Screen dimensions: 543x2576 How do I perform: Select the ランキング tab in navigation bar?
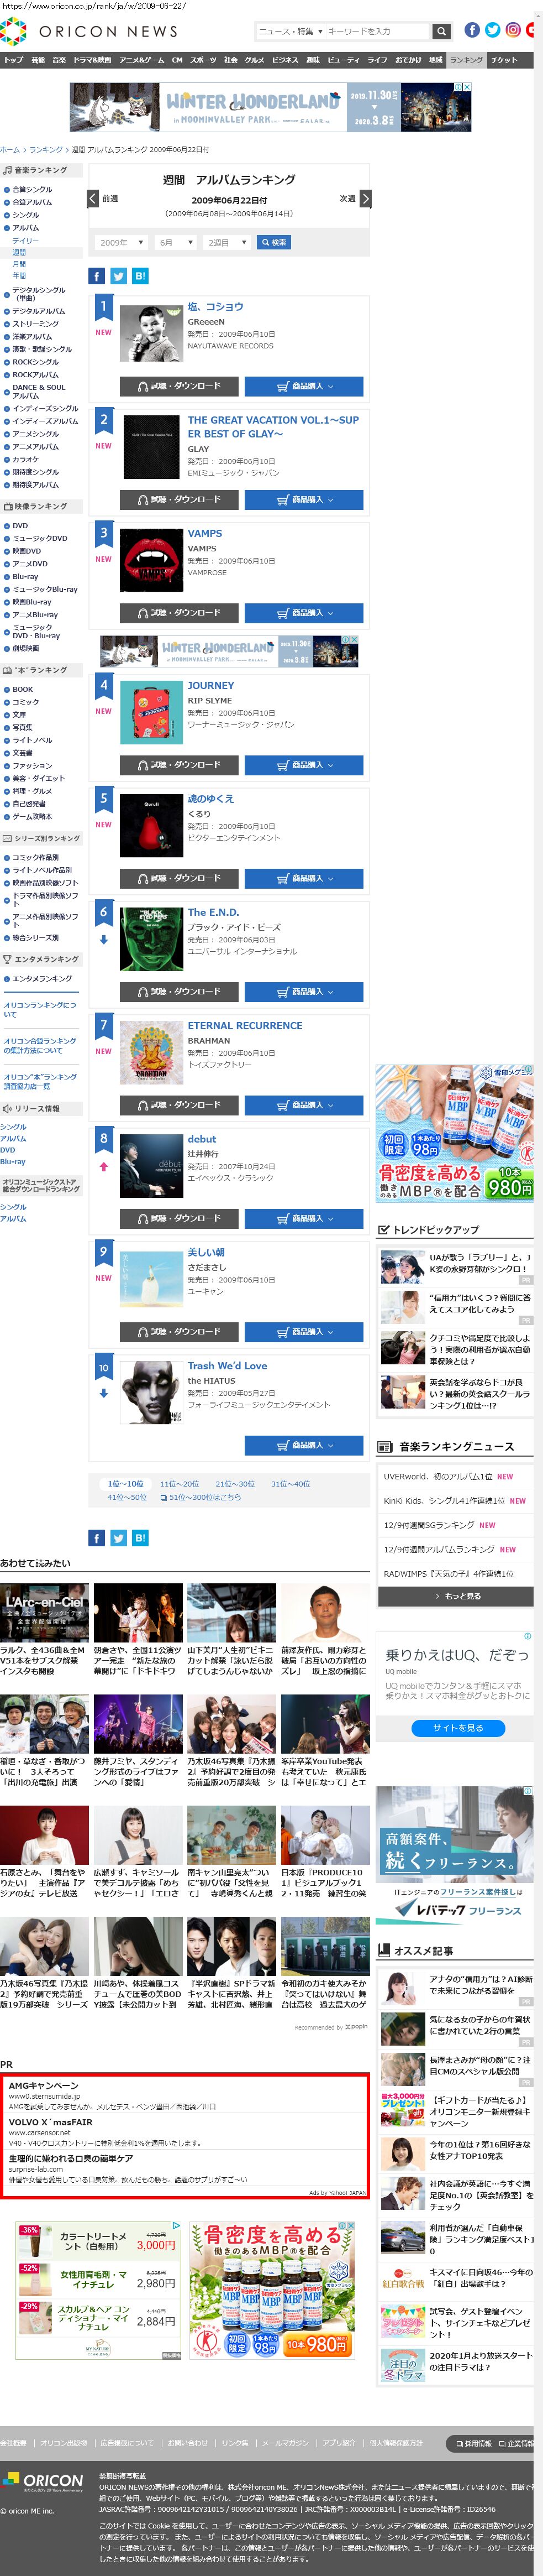coord(466,60)
